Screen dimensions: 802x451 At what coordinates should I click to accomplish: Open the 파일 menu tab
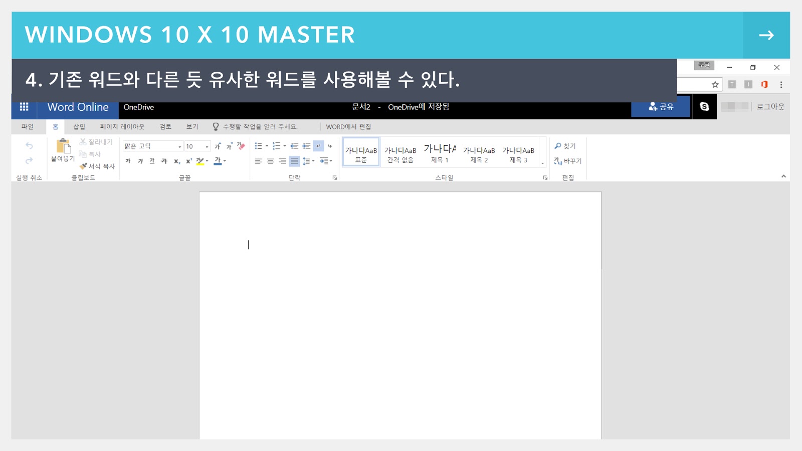[27, 127]
